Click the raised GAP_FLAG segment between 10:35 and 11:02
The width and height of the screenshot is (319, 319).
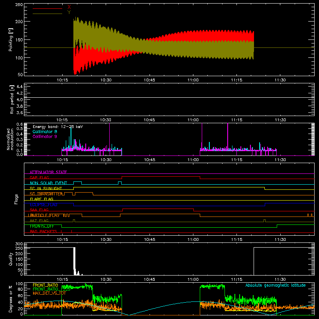(161, 176)
